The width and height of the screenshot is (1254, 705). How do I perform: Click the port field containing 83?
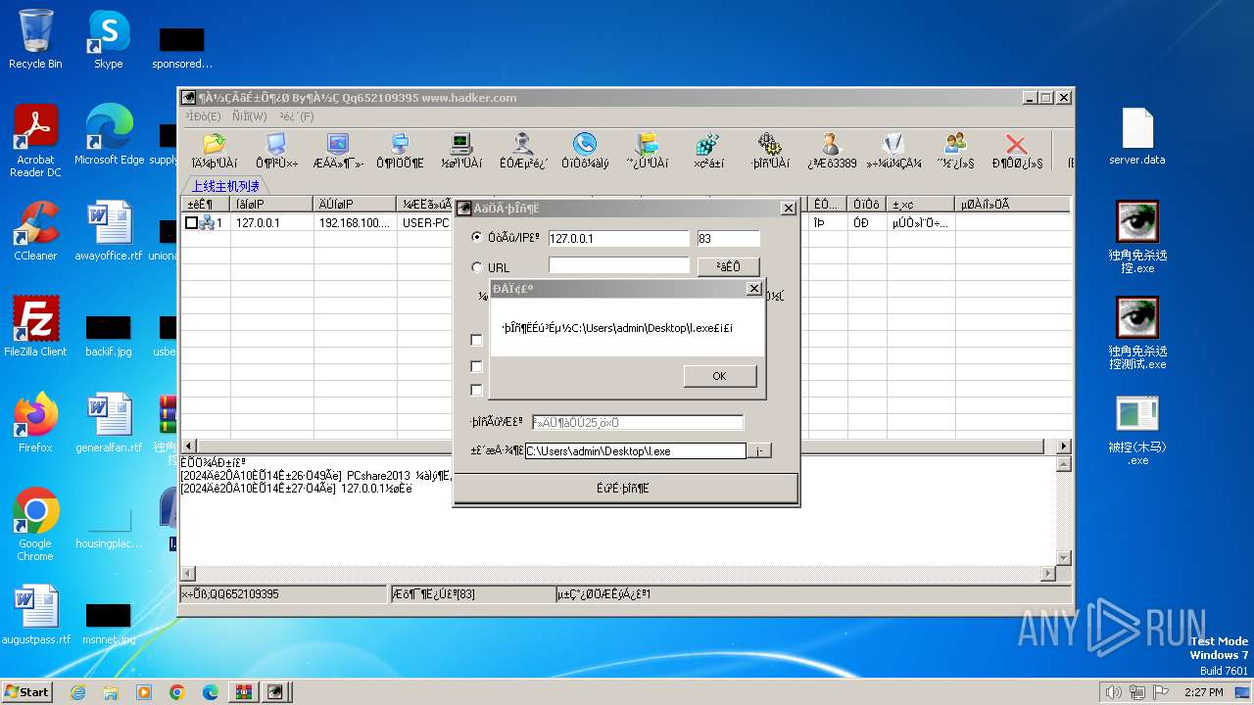[x=729, y=239]
